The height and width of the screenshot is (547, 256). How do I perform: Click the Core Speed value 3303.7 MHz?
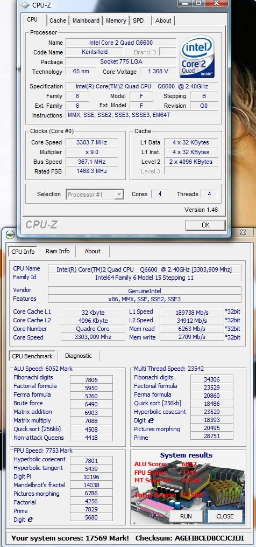pyautogui.click(x=91, y=142)
